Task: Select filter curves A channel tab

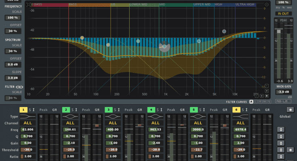Action: point(251,102)
